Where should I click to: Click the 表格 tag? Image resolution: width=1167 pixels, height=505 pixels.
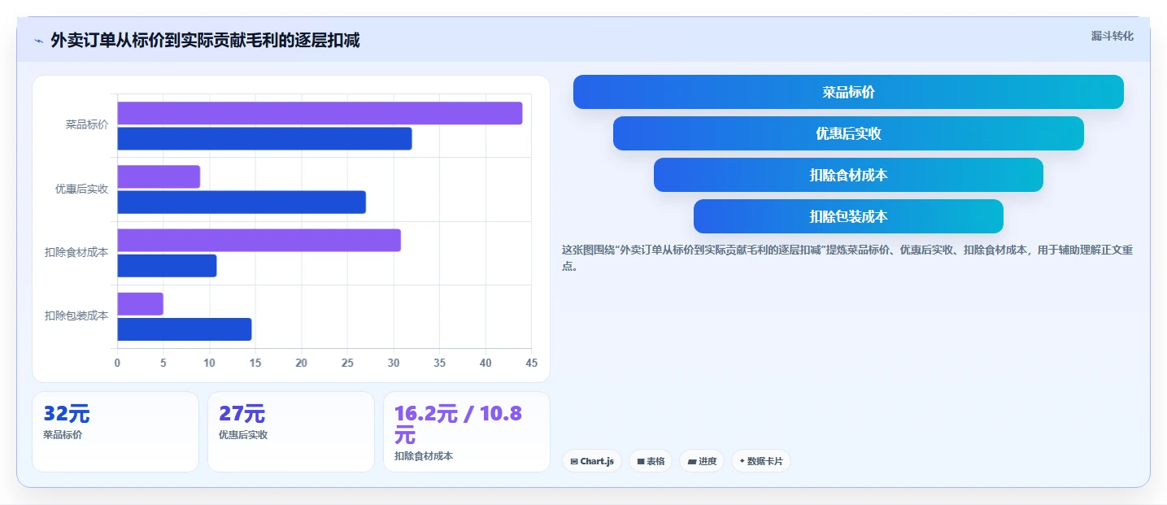coord(651,461)
